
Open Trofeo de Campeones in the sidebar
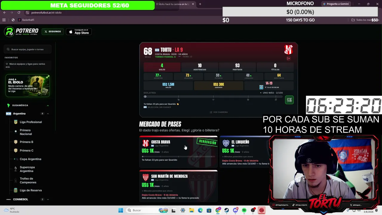point(28,180)
